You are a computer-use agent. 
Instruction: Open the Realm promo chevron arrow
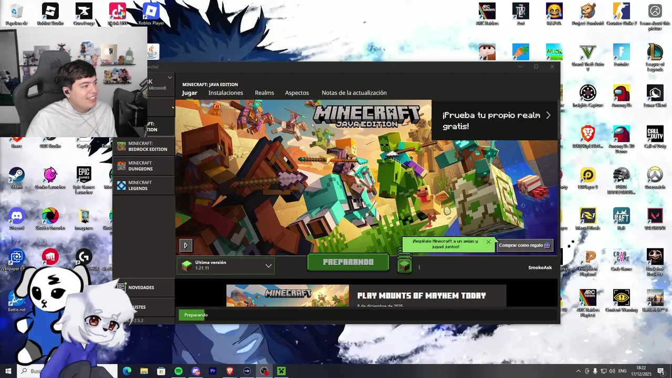(x=548, y=115)
